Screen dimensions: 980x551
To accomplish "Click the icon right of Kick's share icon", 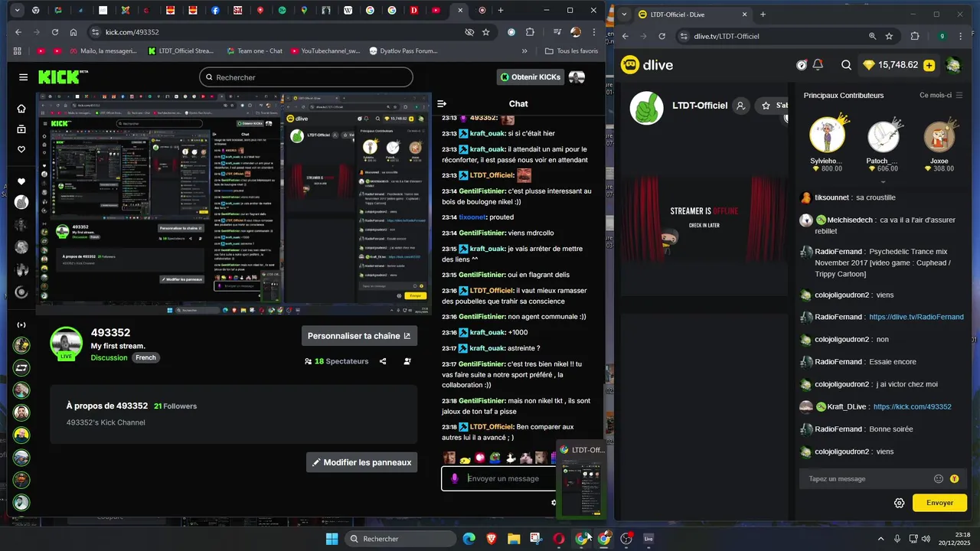I will click(407, 361).
